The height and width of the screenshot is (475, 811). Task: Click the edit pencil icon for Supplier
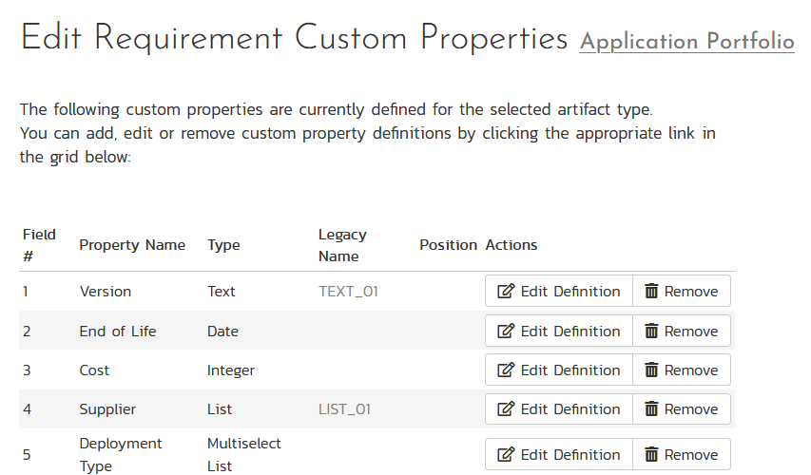507,409
